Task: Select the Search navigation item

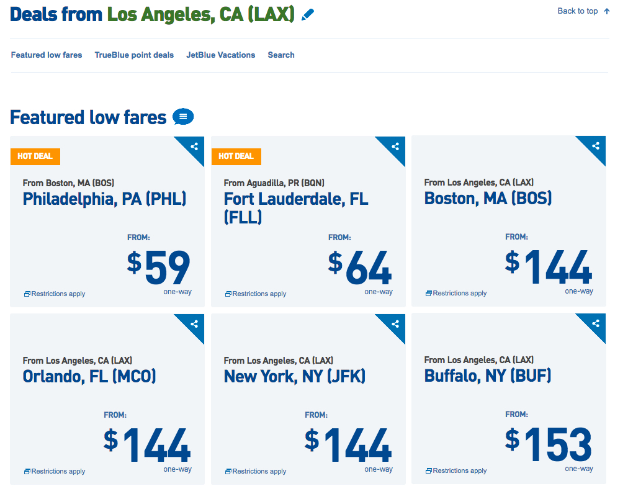Action: (280, 55)
